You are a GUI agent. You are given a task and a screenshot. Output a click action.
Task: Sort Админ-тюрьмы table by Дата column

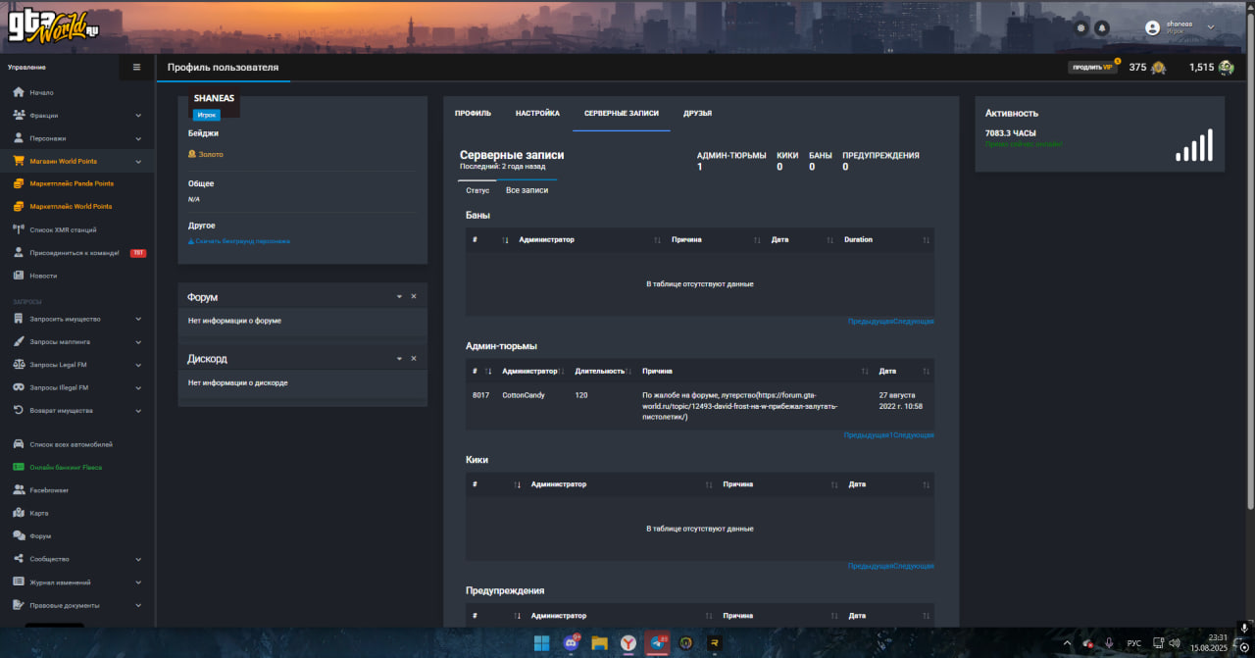coord(902,372)
